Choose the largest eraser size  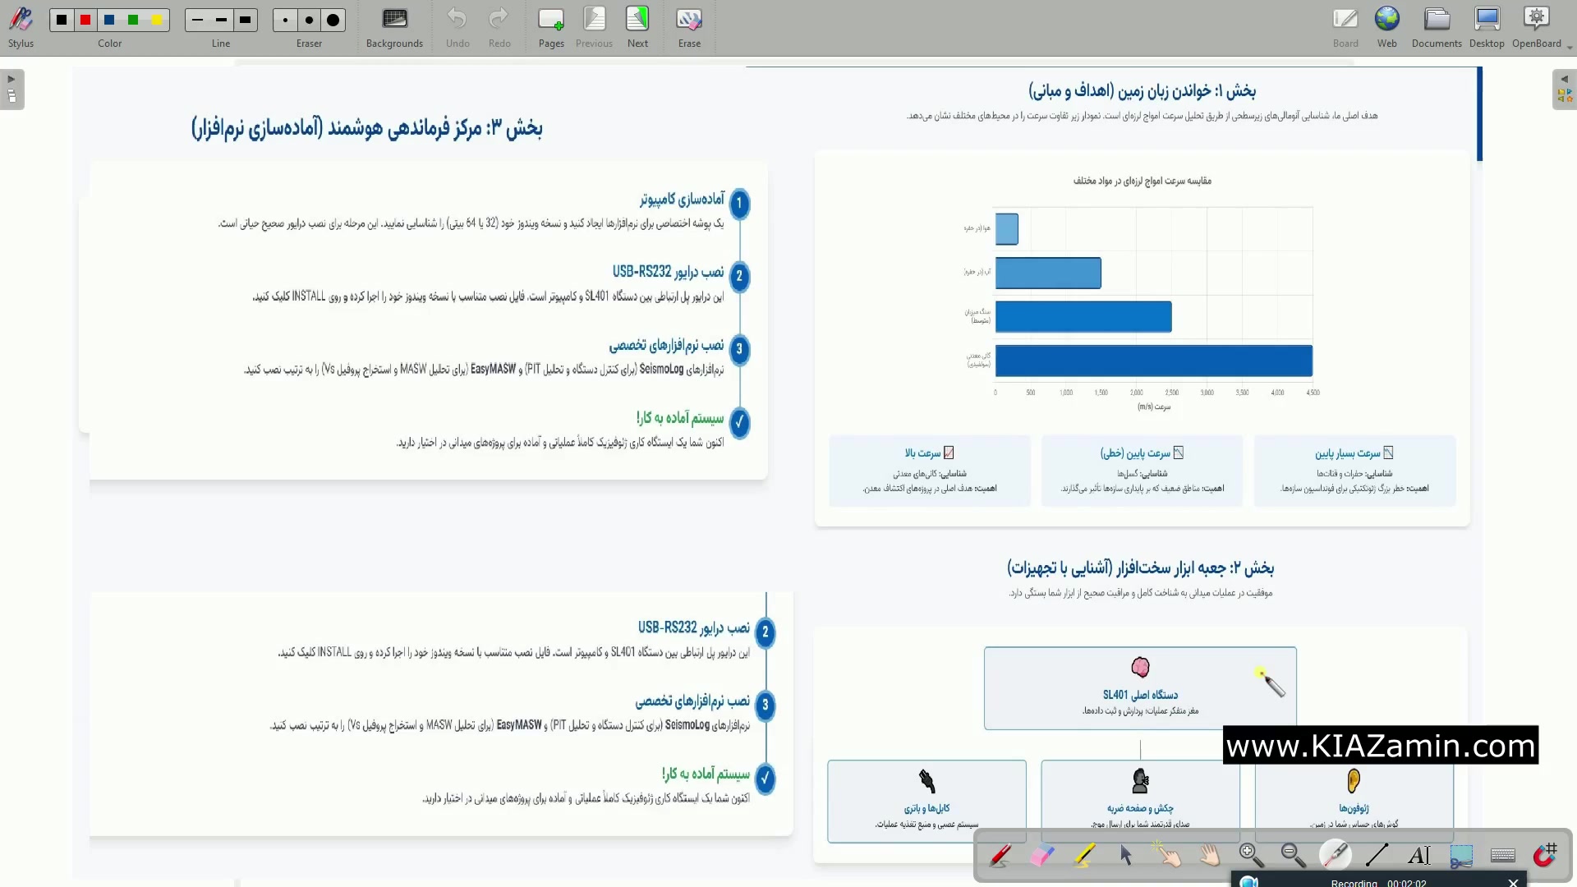pyautogui.click(x=333, y=20)
